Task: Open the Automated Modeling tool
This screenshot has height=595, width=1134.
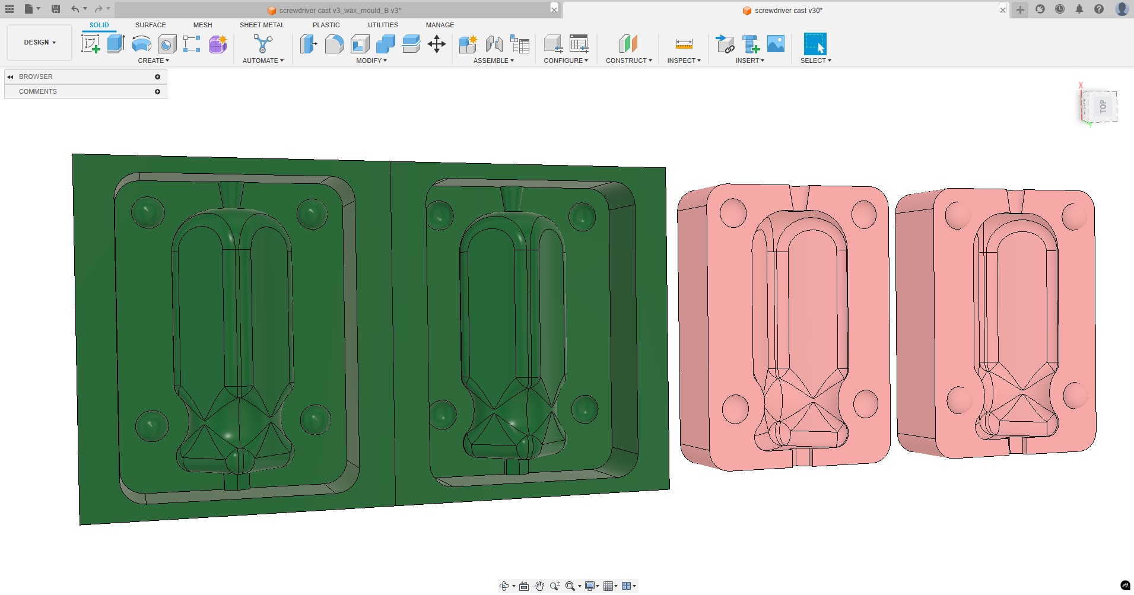Action: point(263,44)
